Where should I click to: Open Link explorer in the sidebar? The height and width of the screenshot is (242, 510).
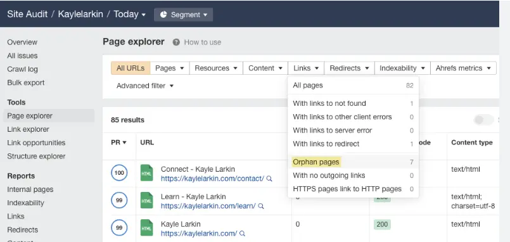pos(28,129)
